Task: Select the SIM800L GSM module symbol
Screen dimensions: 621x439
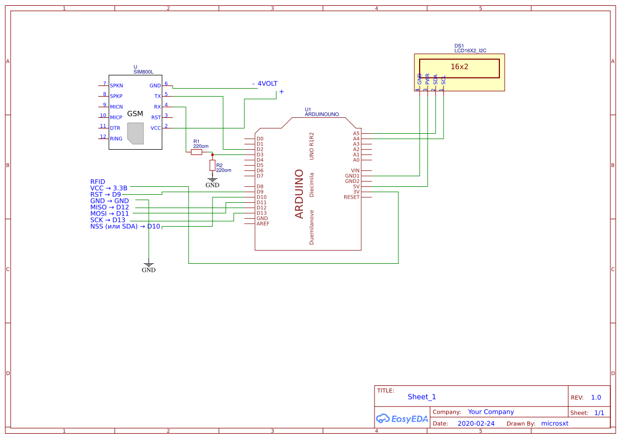Action: tap(135, 114)
